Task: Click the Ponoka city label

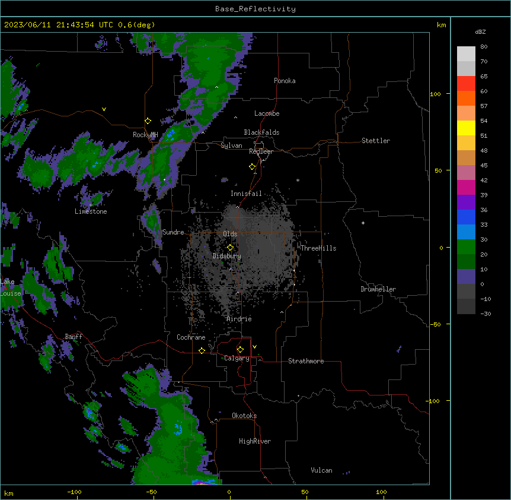Action: [x=285, y=81]
